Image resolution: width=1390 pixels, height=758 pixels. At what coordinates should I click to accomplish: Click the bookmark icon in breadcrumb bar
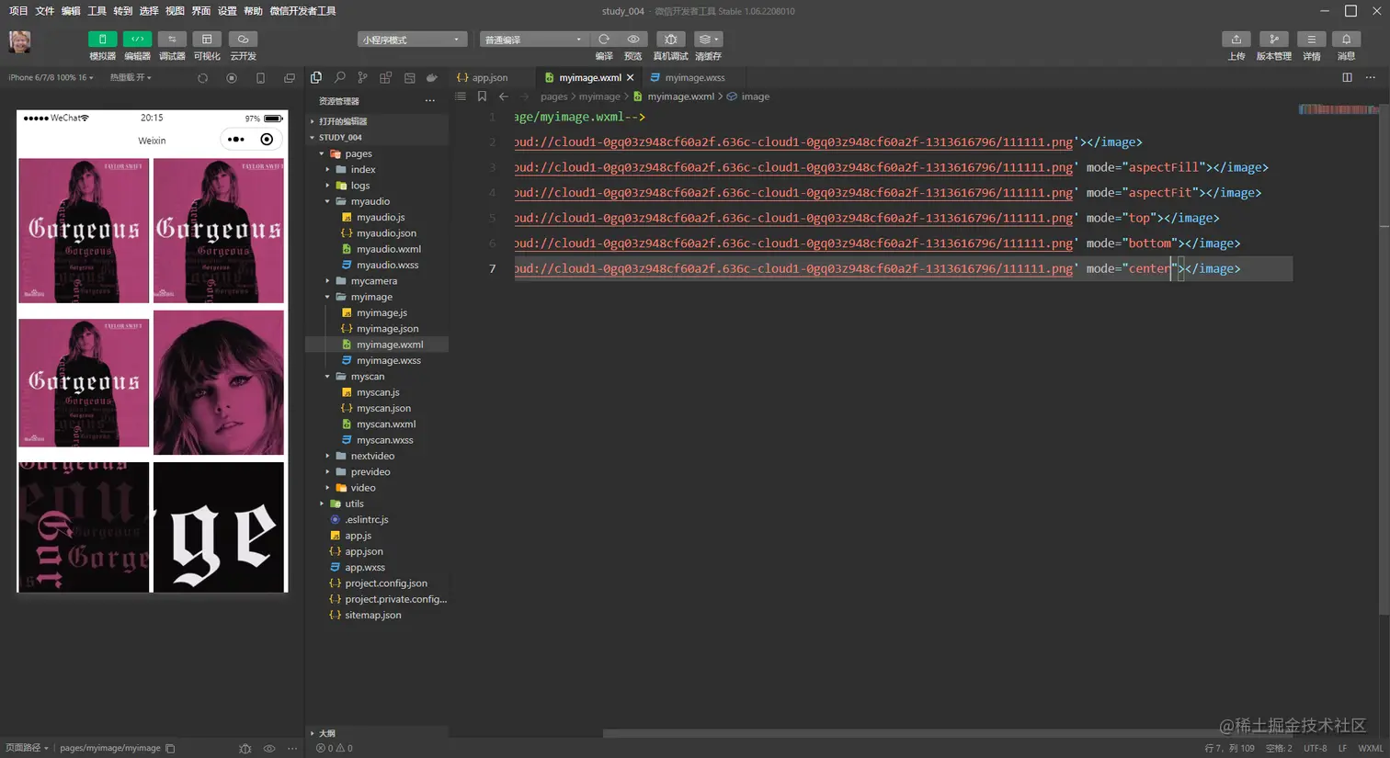(482, 96)
